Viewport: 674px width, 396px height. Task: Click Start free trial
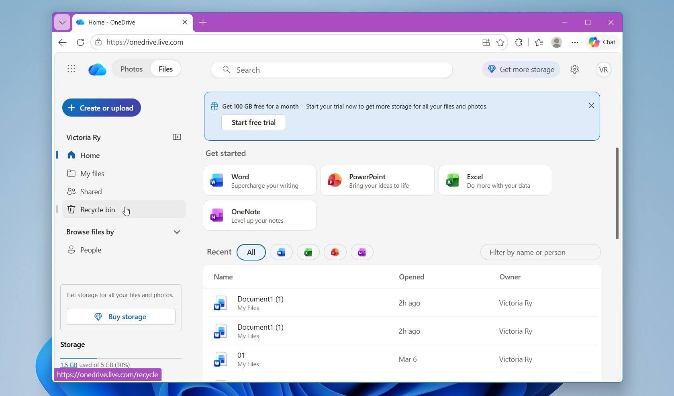tap(253, 122)
